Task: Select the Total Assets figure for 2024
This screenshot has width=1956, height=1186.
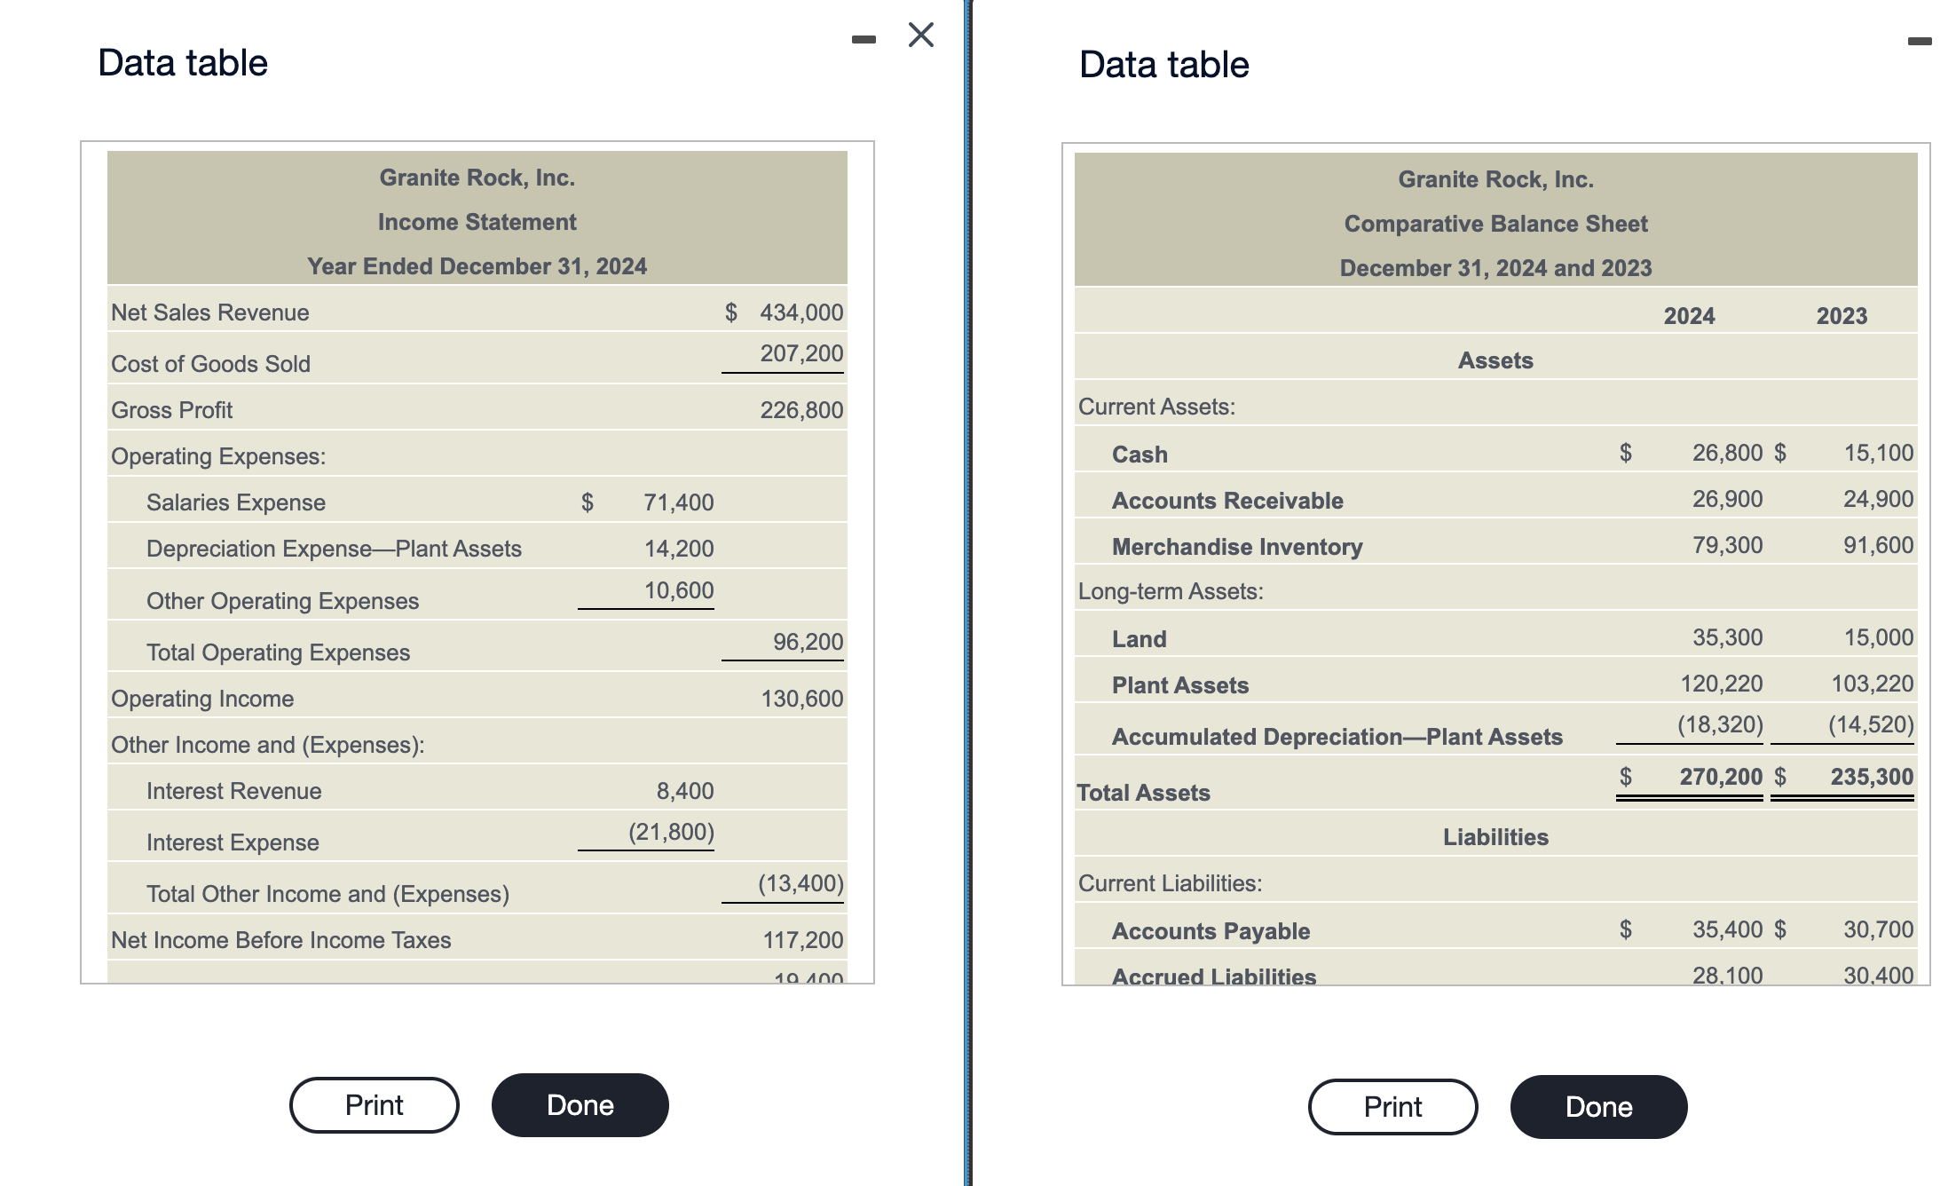Action: coord(1721,776)
